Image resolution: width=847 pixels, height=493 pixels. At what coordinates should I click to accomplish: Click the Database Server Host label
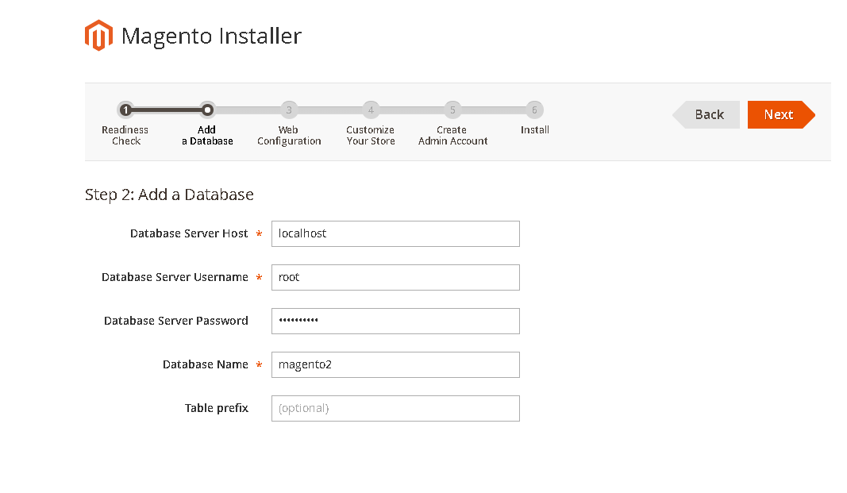tap(189, 233)
